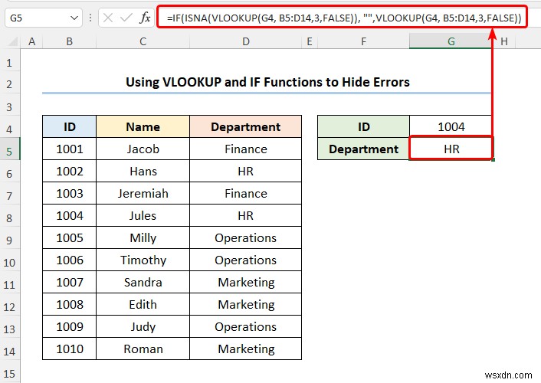Select the 'HR' cell in Jules's row
The width and height of the screenshot is (541, 383).
click(246, 215)
